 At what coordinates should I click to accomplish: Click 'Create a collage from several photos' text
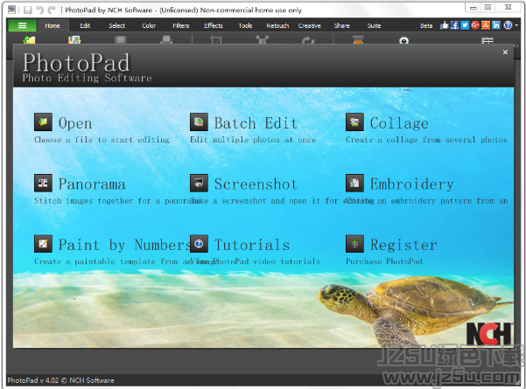point(426,140)
